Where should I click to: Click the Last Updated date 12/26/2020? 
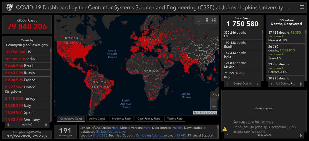pos(27,136)
